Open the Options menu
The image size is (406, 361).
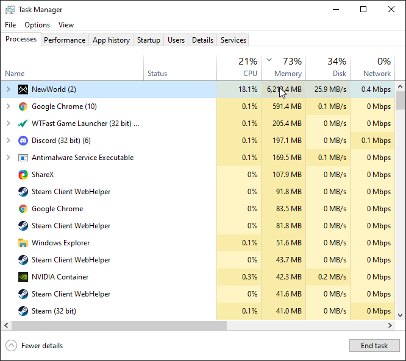(37, 25)
